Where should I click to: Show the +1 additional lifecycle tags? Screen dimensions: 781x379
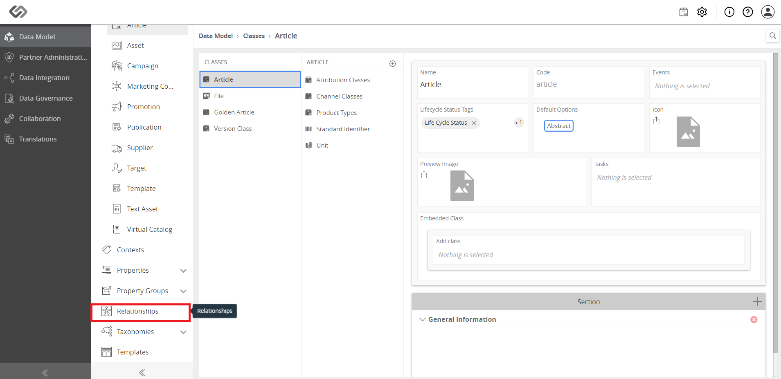coord(518,123)
